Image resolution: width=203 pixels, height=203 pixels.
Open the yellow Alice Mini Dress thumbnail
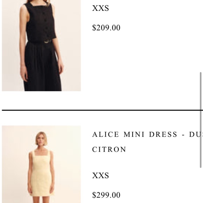41,164
